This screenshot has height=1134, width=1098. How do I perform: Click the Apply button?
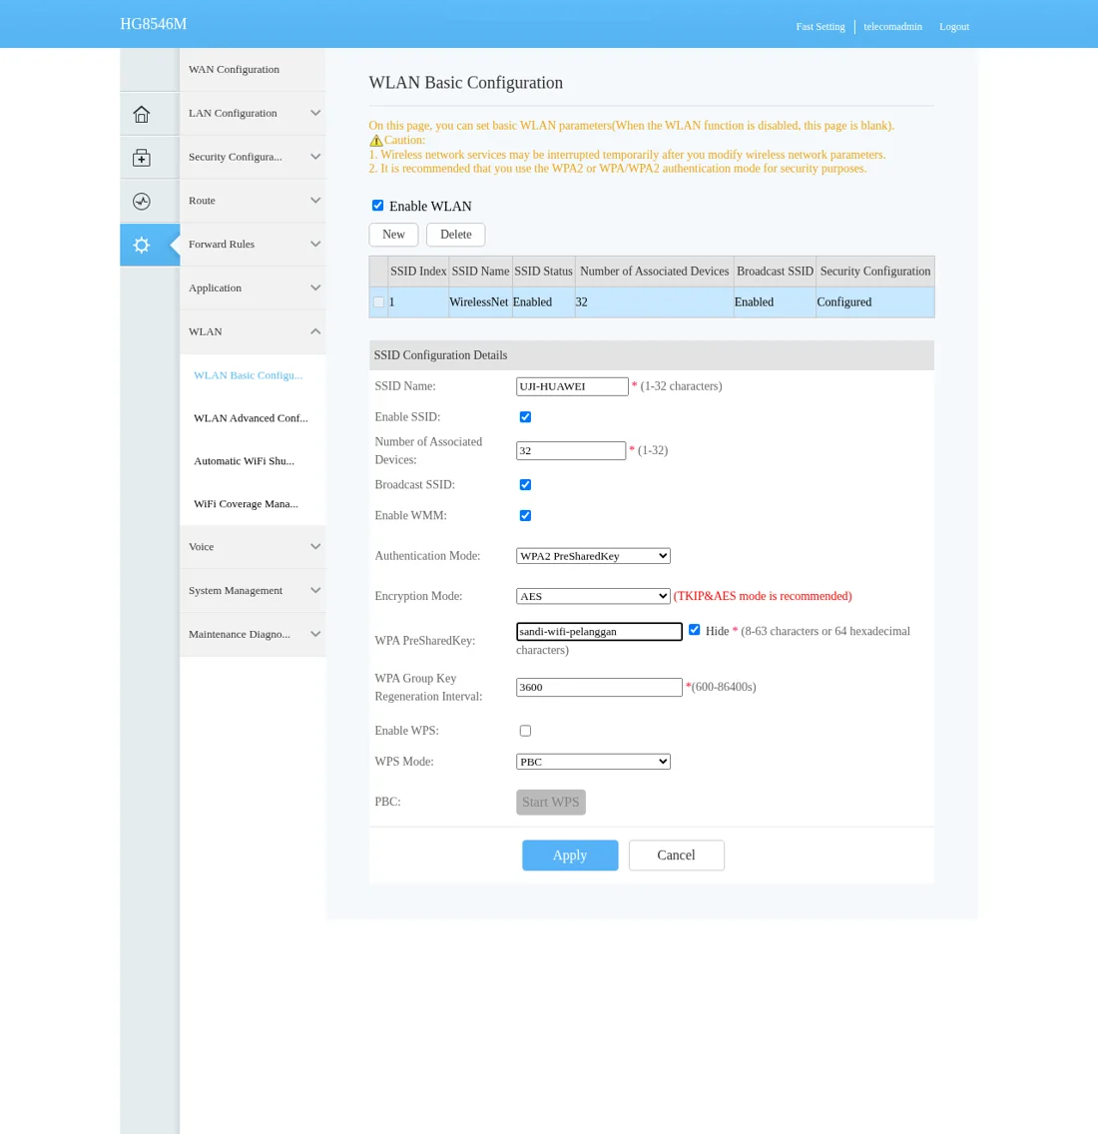click(570, 854)
